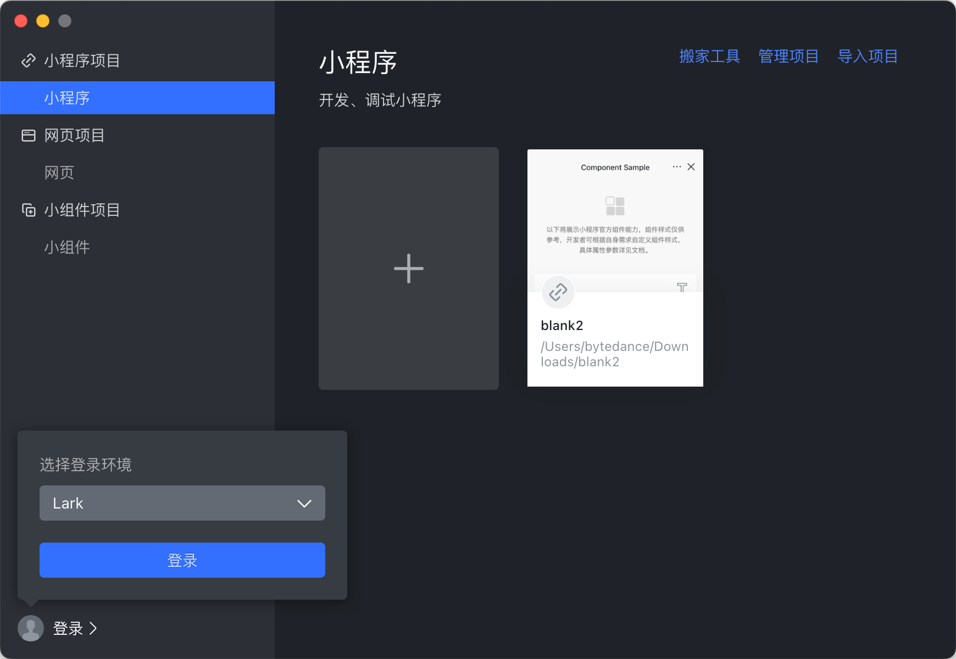This screenshot has height=659, width=956.
Task: Click the dropdown chevron beside Lark
Action: point(304,504)
